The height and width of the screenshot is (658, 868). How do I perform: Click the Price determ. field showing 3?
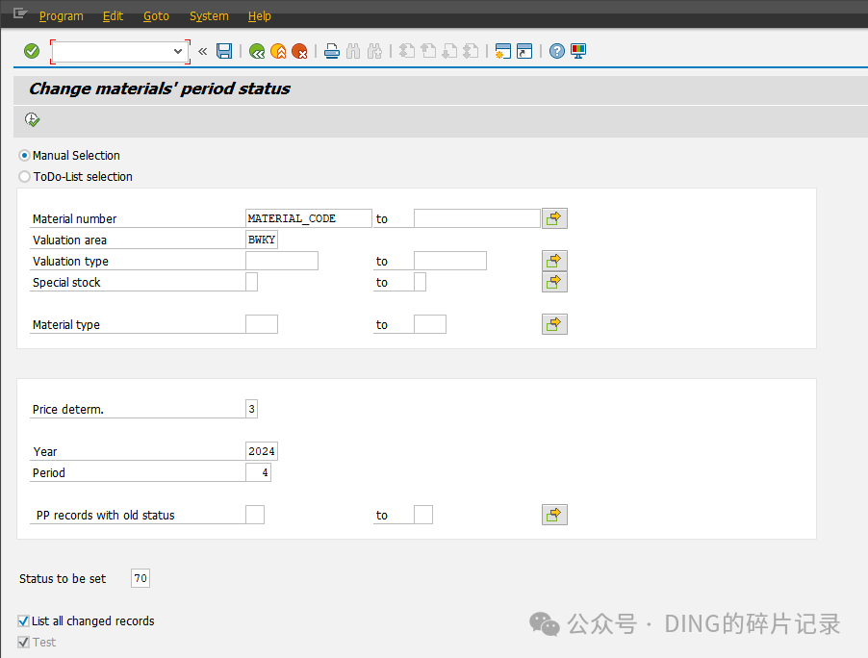[251, 409]
